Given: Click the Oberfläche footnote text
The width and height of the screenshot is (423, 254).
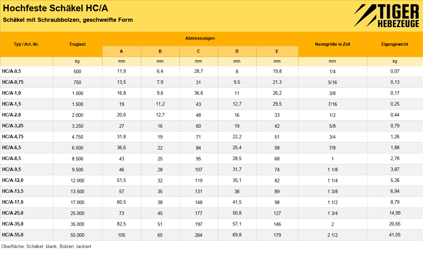Looking at the screenshot, I should pos(46,247).
